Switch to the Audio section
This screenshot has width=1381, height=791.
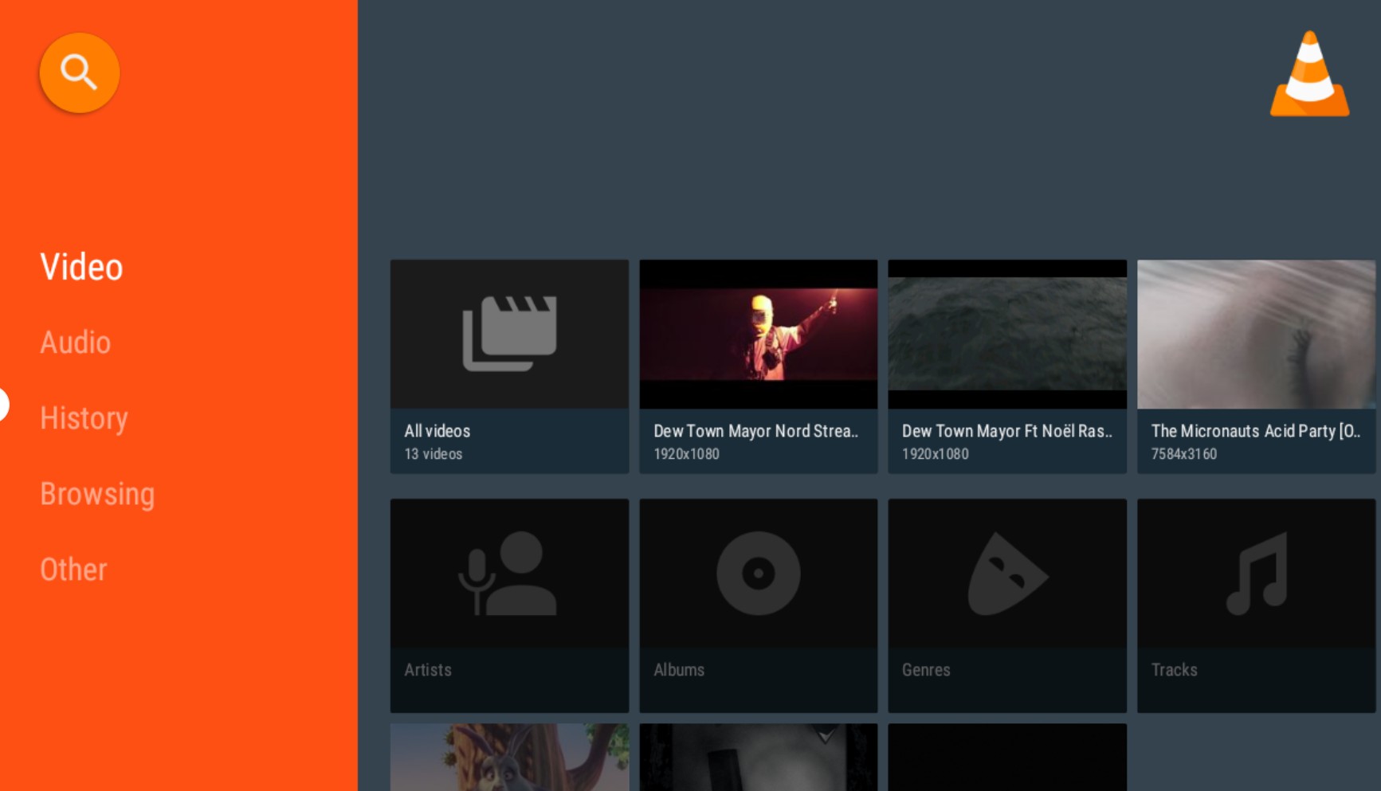pyautogui.click(x=75, y=343)
